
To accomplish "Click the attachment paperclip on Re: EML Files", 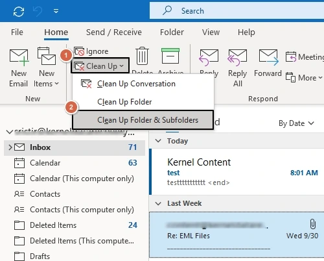I will point(313,224).
